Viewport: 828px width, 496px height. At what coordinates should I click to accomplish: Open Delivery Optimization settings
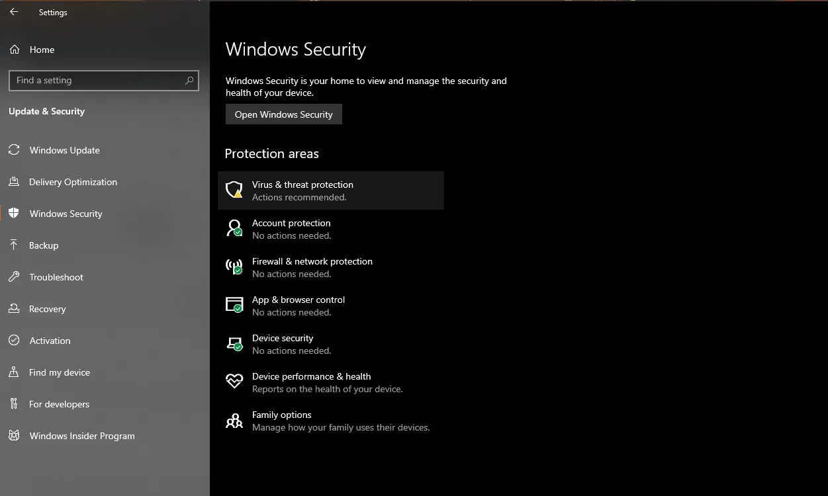[73, 182]
